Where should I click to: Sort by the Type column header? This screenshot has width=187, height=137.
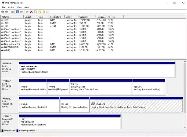pos(43,17)
